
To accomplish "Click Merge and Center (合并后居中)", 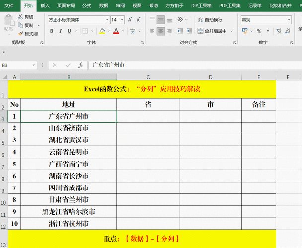I will pyautogui.click(x=212, y=31).
